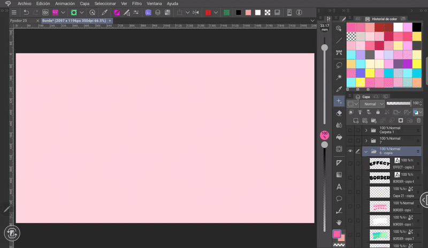Open the Capa menu in the menu bar
Image resolution: width=428 pixels, height=248 pixels.
[85, 3]
